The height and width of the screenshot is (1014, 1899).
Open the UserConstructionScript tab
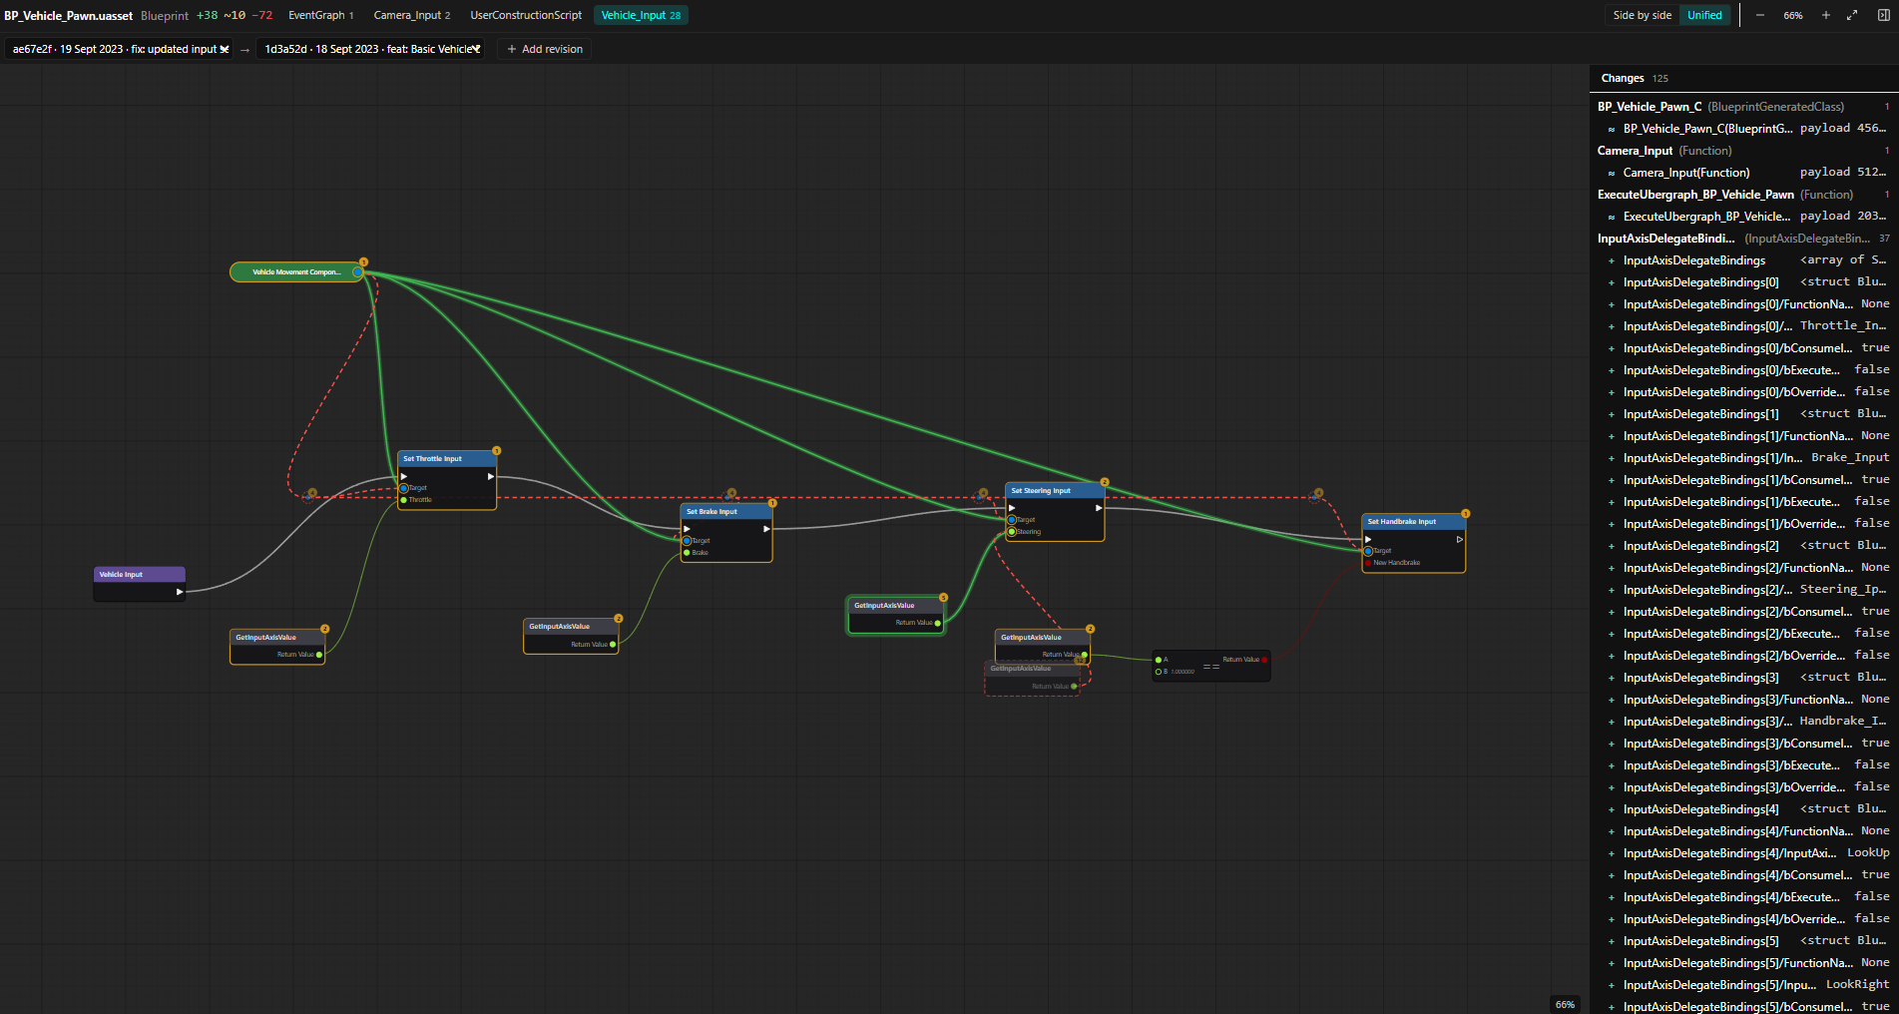pos(526,15)
